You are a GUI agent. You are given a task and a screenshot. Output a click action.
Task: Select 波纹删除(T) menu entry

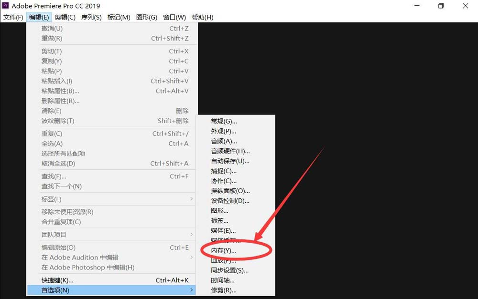coord(111,121)
